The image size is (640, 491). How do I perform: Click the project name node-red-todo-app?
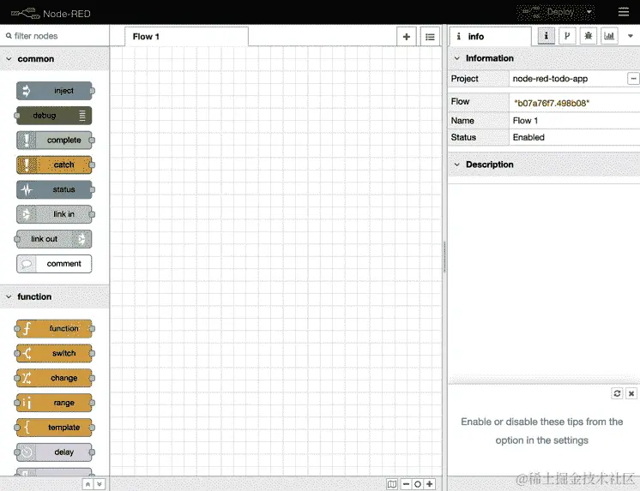pos(550,79)
